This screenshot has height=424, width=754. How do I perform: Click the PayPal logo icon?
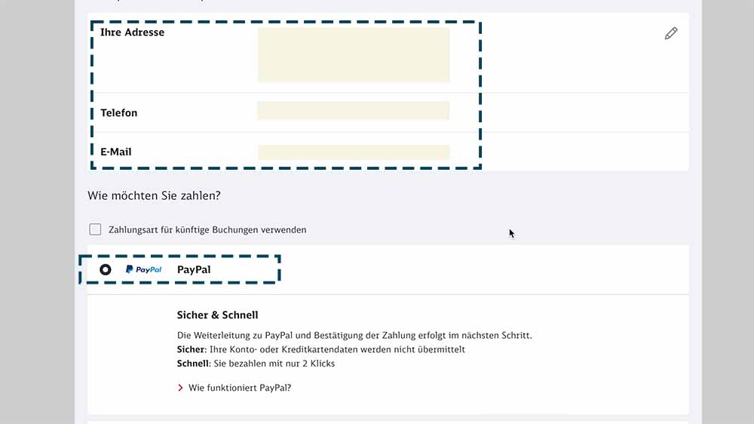click(x=143, y=269)
